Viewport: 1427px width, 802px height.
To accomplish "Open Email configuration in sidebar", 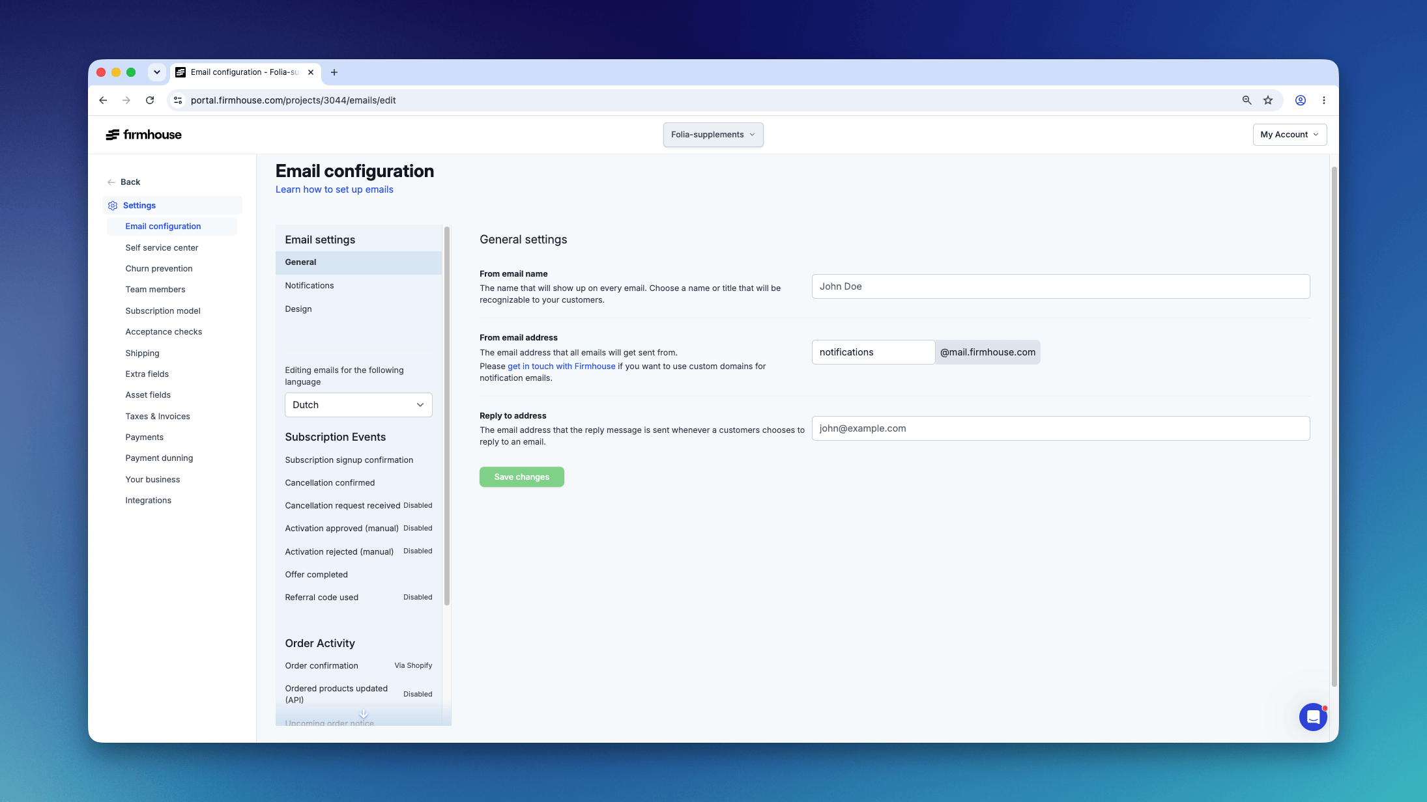I will pos(172,227).
